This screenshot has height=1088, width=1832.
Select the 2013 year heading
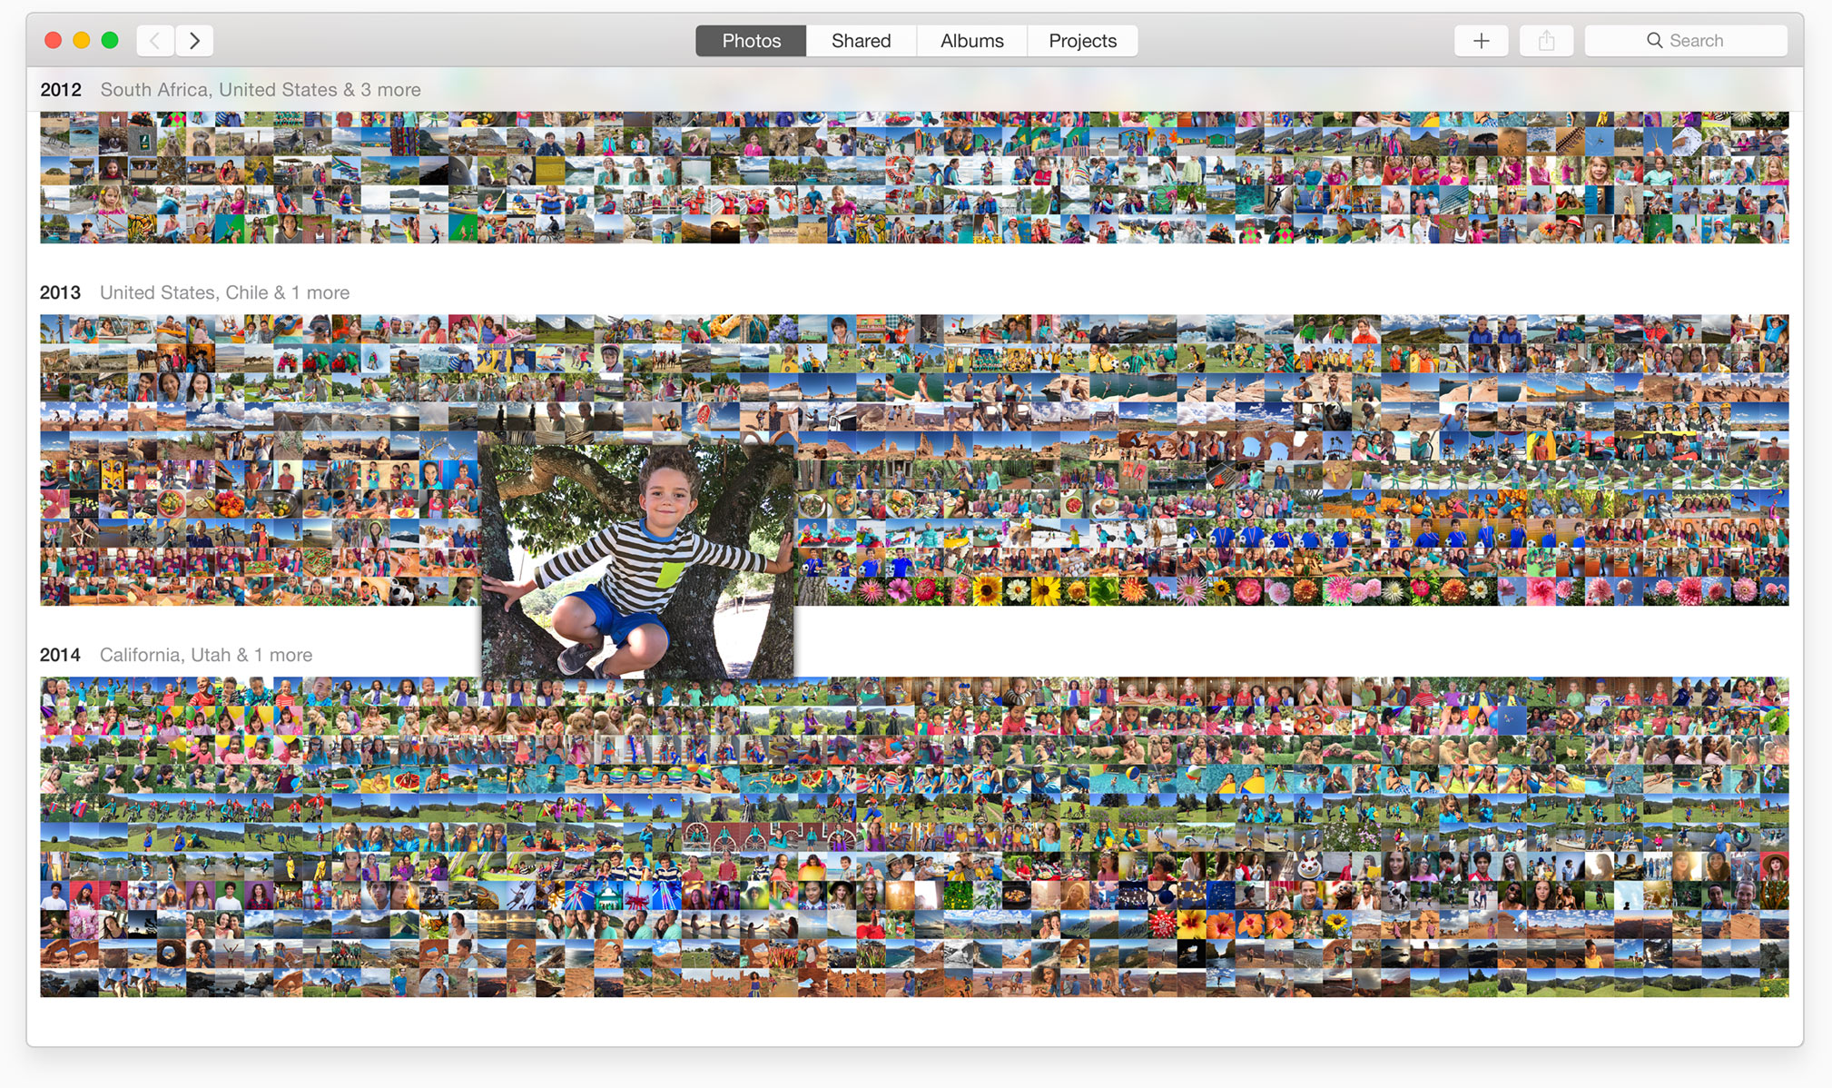pos(61,292)
